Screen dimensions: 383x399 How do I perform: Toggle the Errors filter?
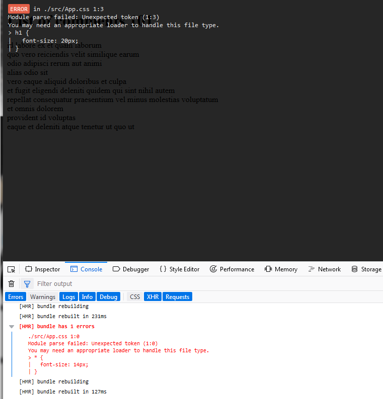point(16,296)
